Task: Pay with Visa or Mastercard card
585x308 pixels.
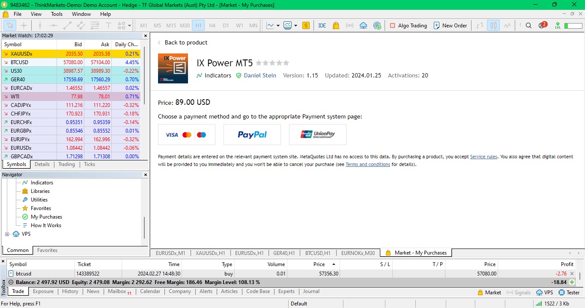Action: pyautogui.click(x=187, y=135)
